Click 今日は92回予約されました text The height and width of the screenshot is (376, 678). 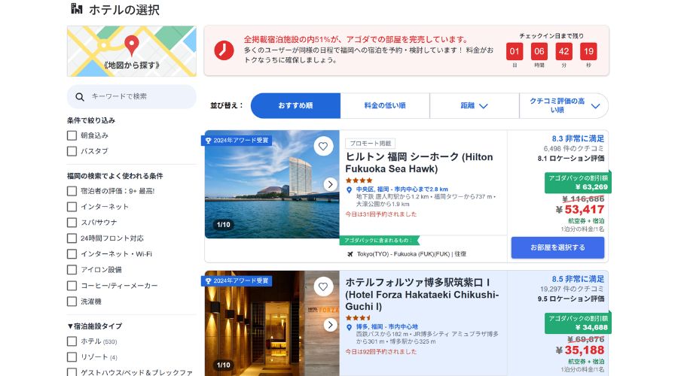tap(381, 352)
